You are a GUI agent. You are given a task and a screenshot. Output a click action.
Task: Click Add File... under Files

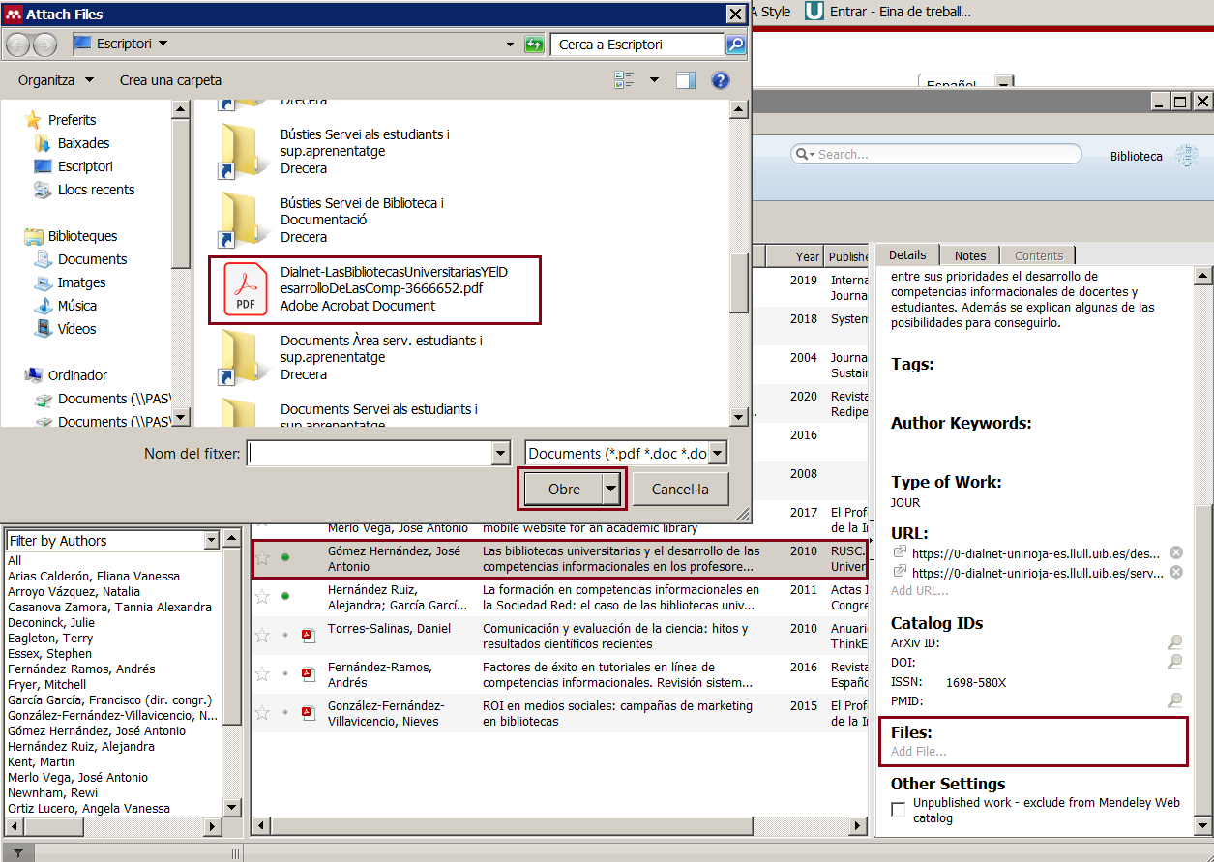(x=919, y=751)
